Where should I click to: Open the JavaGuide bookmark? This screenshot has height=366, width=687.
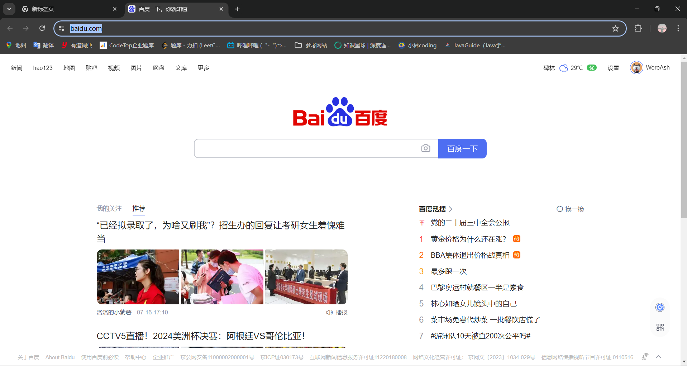[475, 45]
